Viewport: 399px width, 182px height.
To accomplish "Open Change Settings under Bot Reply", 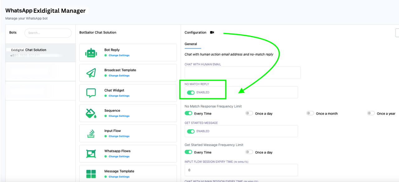I will (x=119, y=55).
